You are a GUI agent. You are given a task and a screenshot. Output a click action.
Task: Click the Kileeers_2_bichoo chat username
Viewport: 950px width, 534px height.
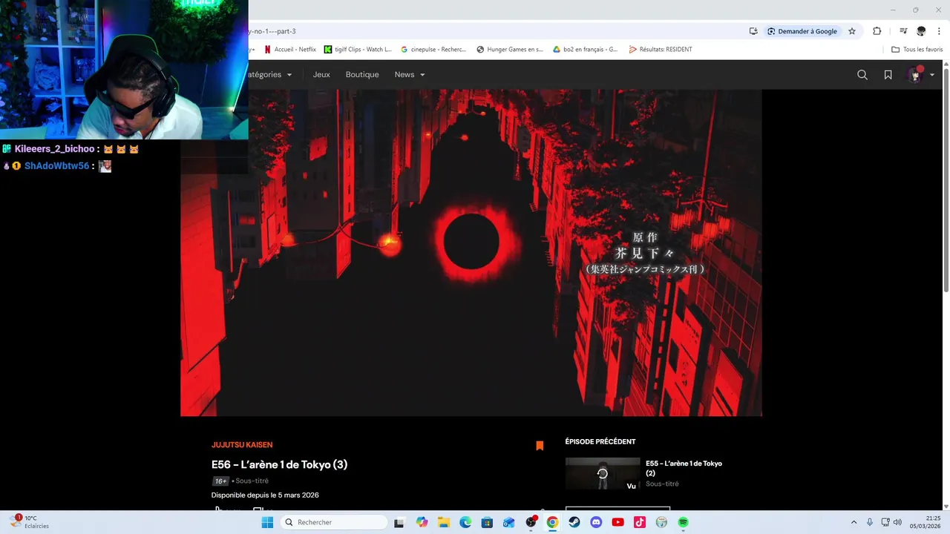click(x=55, y=149)
